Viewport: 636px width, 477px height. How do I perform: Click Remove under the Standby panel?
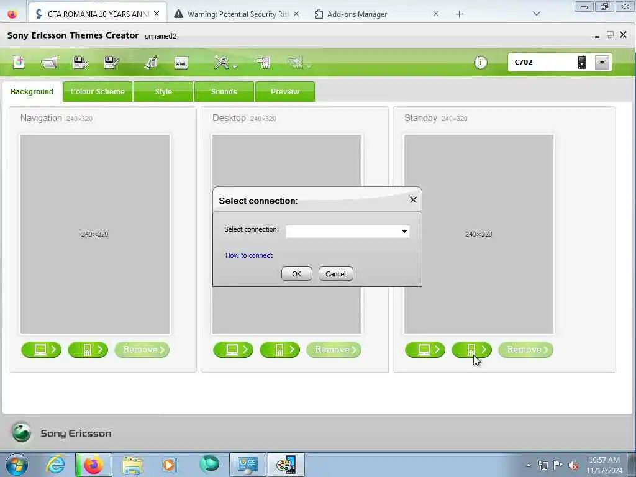(x=525, y=350)
